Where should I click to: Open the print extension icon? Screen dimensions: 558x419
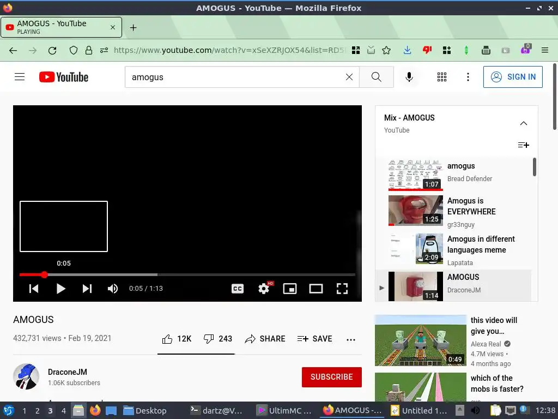[486, 50]
